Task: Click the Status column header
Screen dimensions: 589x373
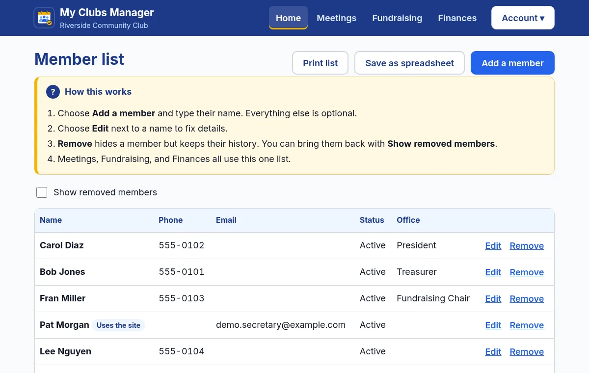Action: (x=372, y=220)
